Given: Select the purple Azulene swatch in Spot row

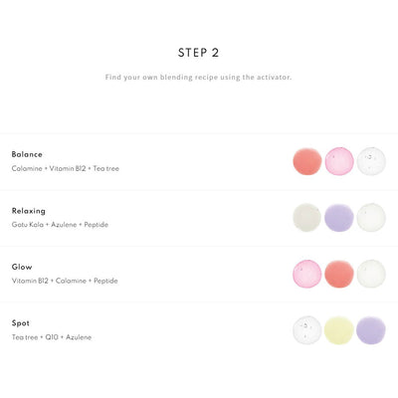Looking at the screenshot, I should 371,330.
